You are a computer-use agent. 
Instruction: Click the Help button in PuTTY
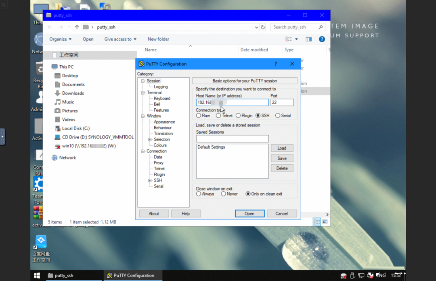tap(186, 214)
